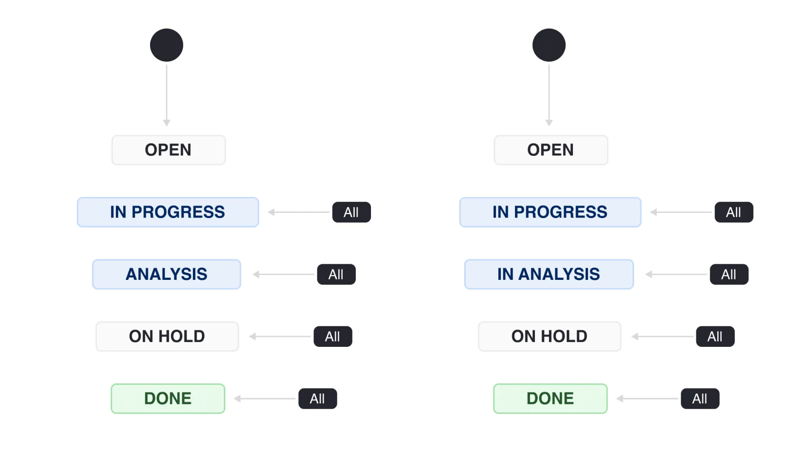
Task: Click the All transition badge beside ANALYSIS
Action: (336, 275)
